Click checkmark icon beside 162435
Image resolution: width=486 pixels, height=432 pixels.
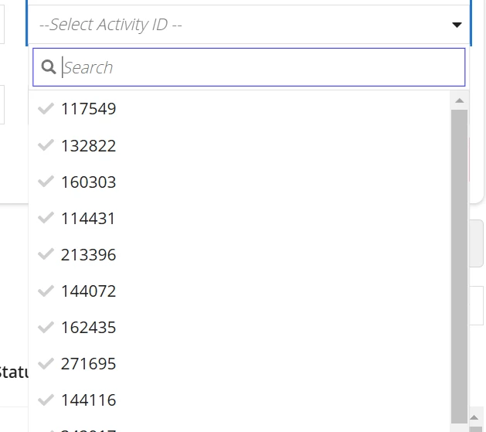(x=46, y=327)
